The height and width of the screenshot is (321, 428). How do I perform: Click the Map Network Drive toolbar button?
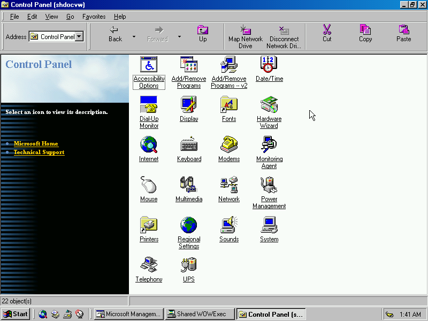245,36
